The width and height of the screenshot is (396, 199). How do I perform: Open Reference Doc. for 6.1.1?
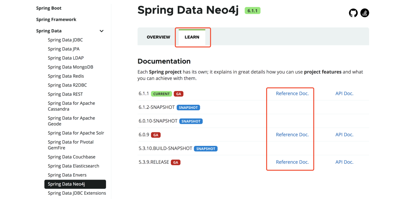tap(292, 93)
